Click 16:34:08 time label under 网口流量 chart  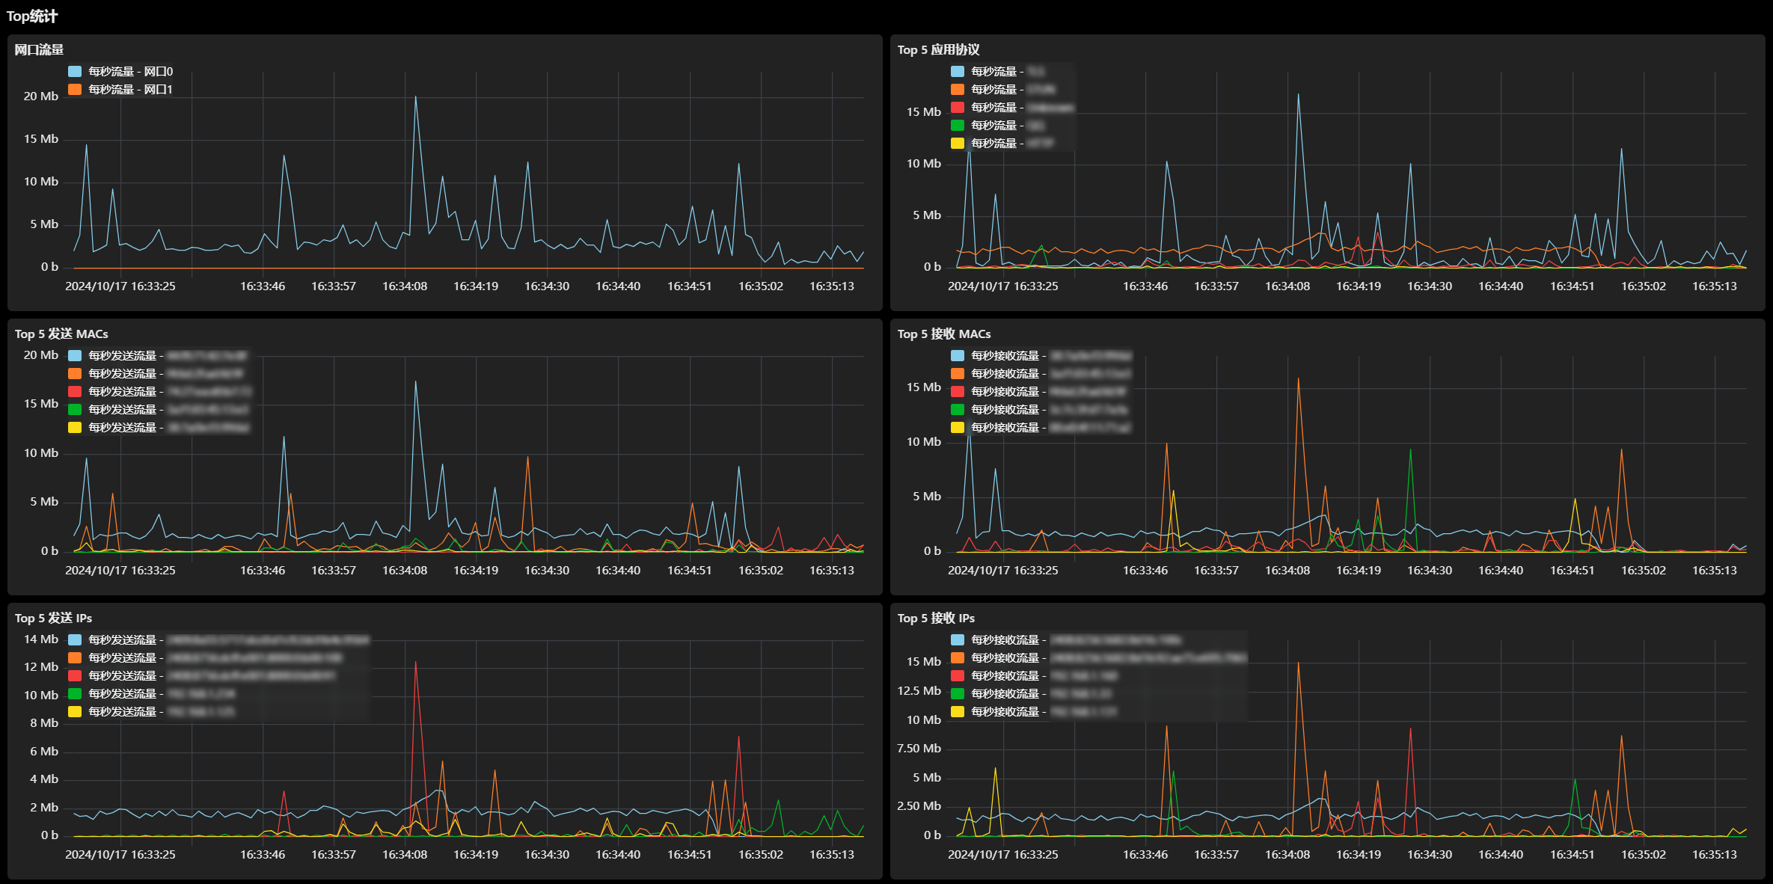click(x=405, y=286)
